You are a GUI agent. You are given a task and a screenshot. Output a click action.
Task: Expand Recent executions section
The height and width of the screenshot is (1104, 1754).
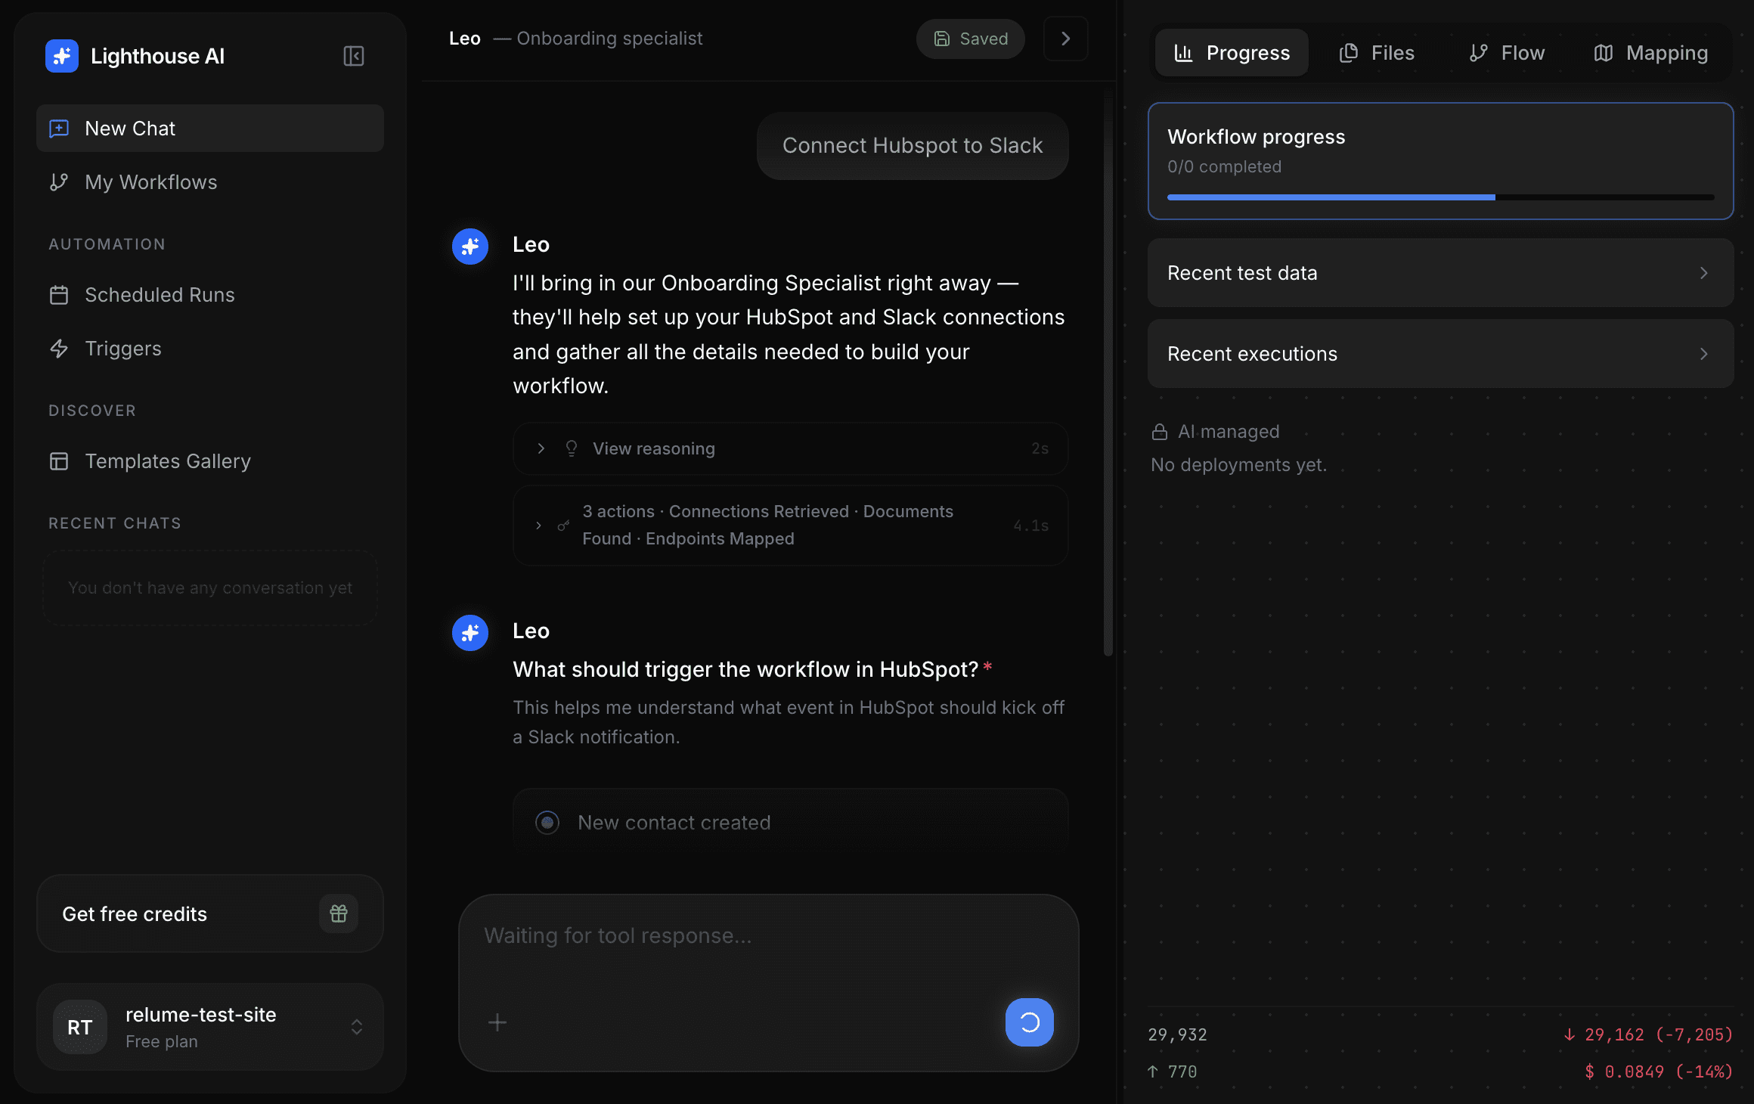pyautogui.click(x=1440, y=354)
